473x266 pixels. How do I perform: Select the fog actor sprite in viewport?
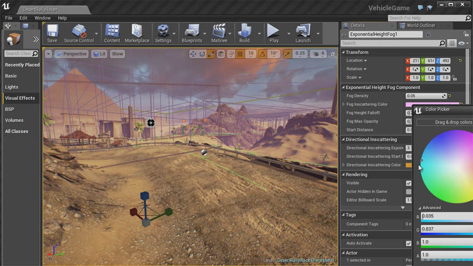[x=151, y=123]
